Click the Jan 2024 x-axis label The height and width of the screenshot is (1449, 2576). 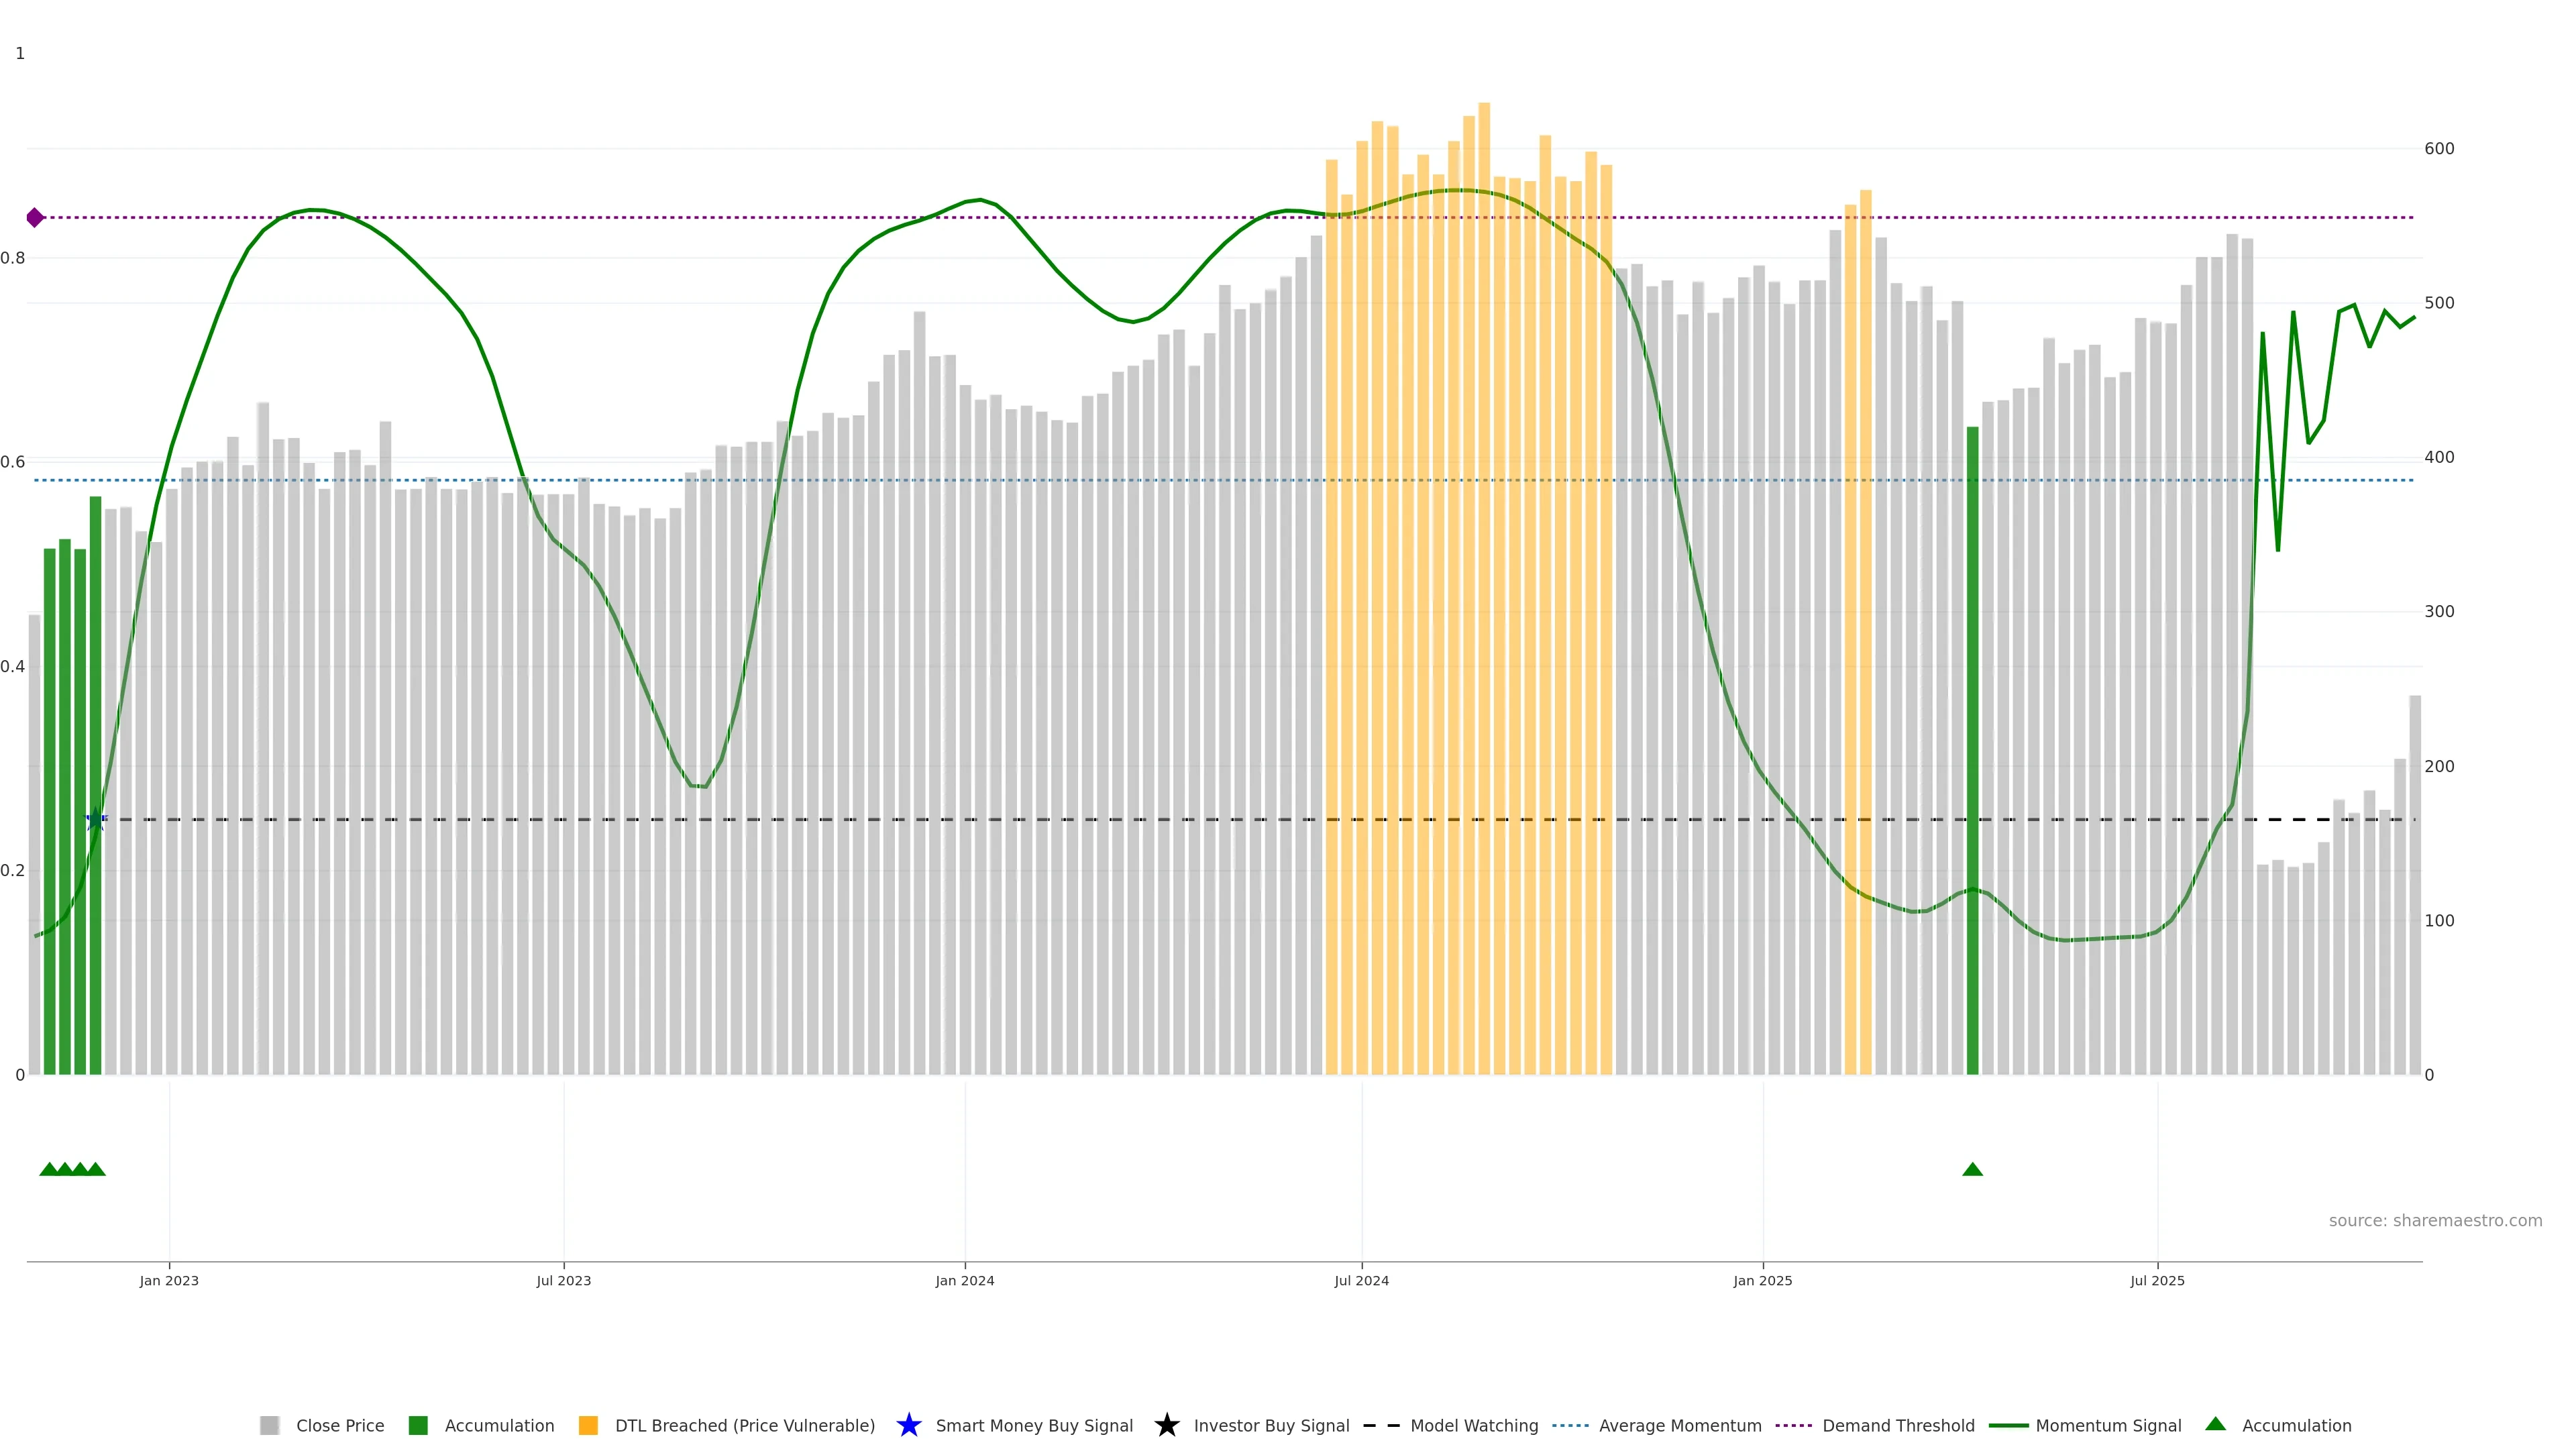point(964,1280)
